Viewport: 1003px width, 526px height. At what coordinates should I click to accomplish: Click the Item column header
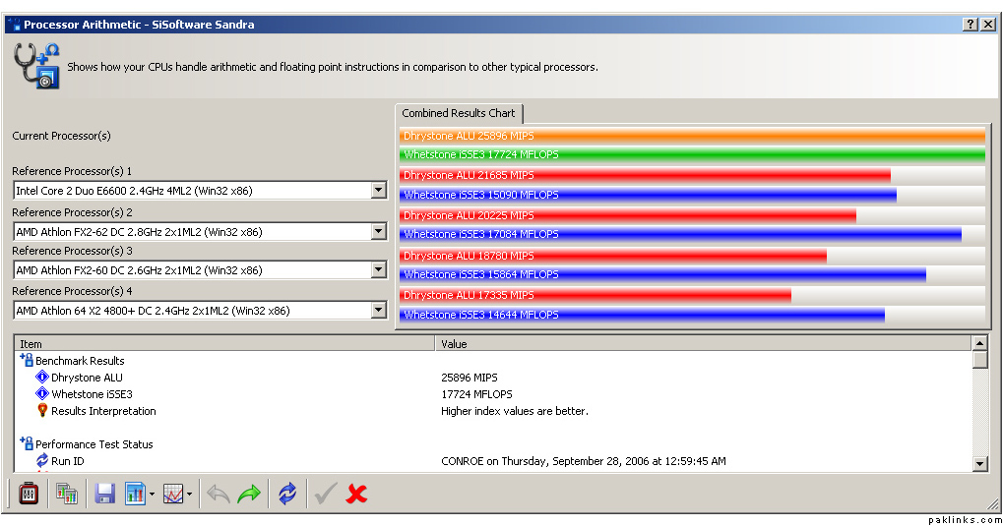coord(224,344)
